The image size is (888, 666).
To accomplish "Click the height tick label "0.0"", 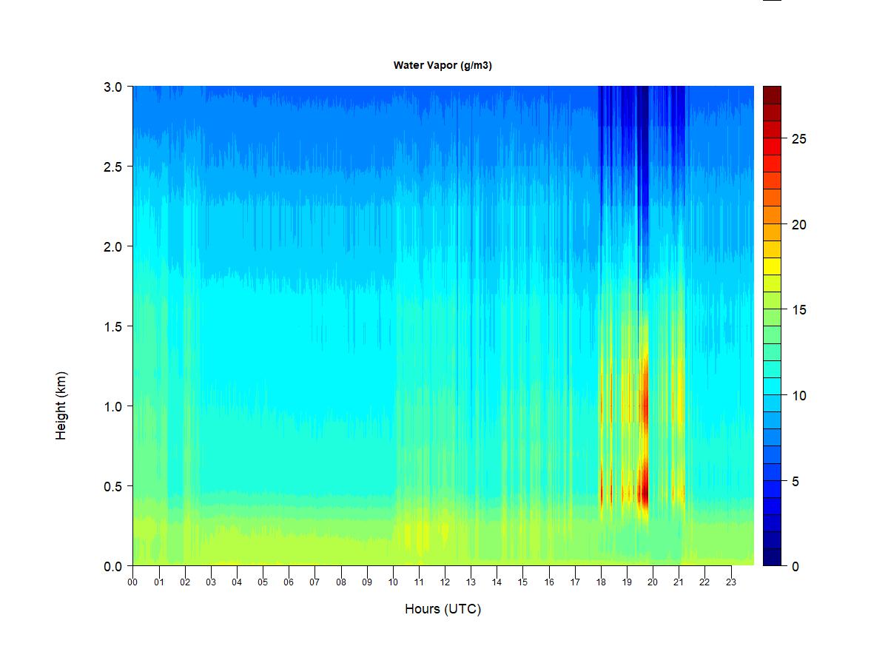I will pos(112,566).
